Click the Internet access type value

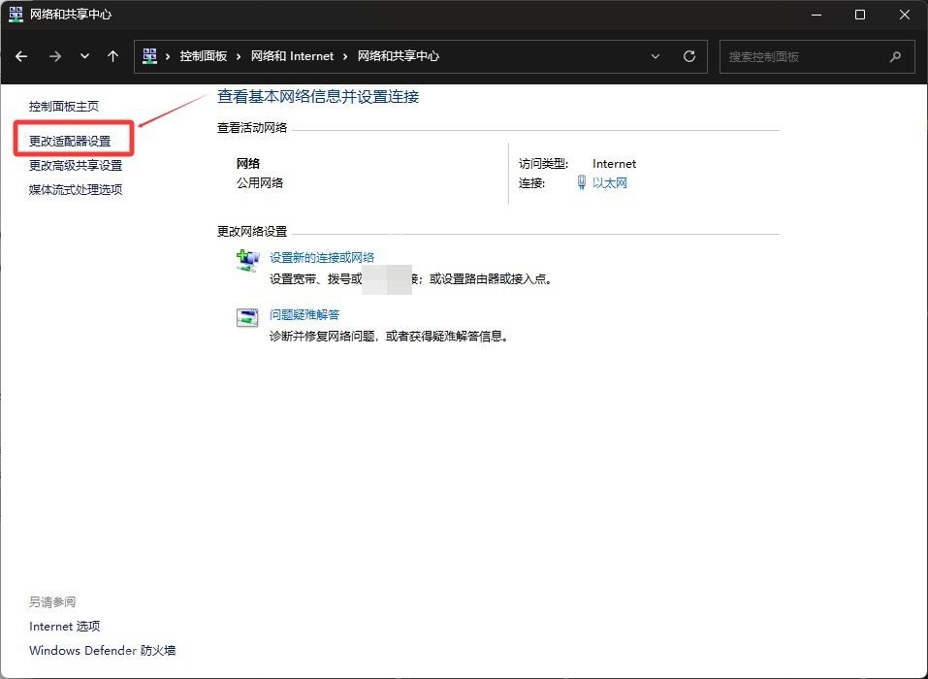[x=615, y=164]
